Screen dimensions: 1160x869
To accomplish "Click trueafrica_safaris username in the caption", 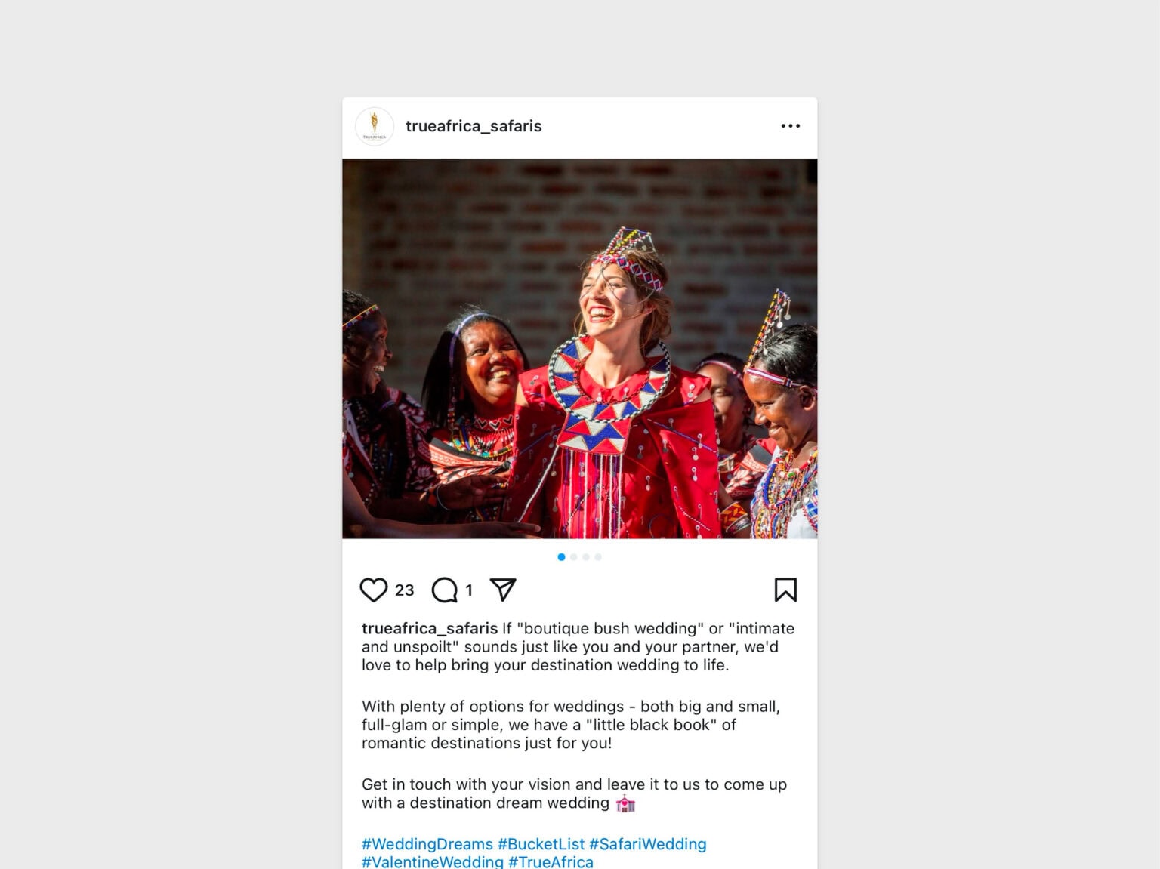I will pyautogui.click(x=430, y=628).
